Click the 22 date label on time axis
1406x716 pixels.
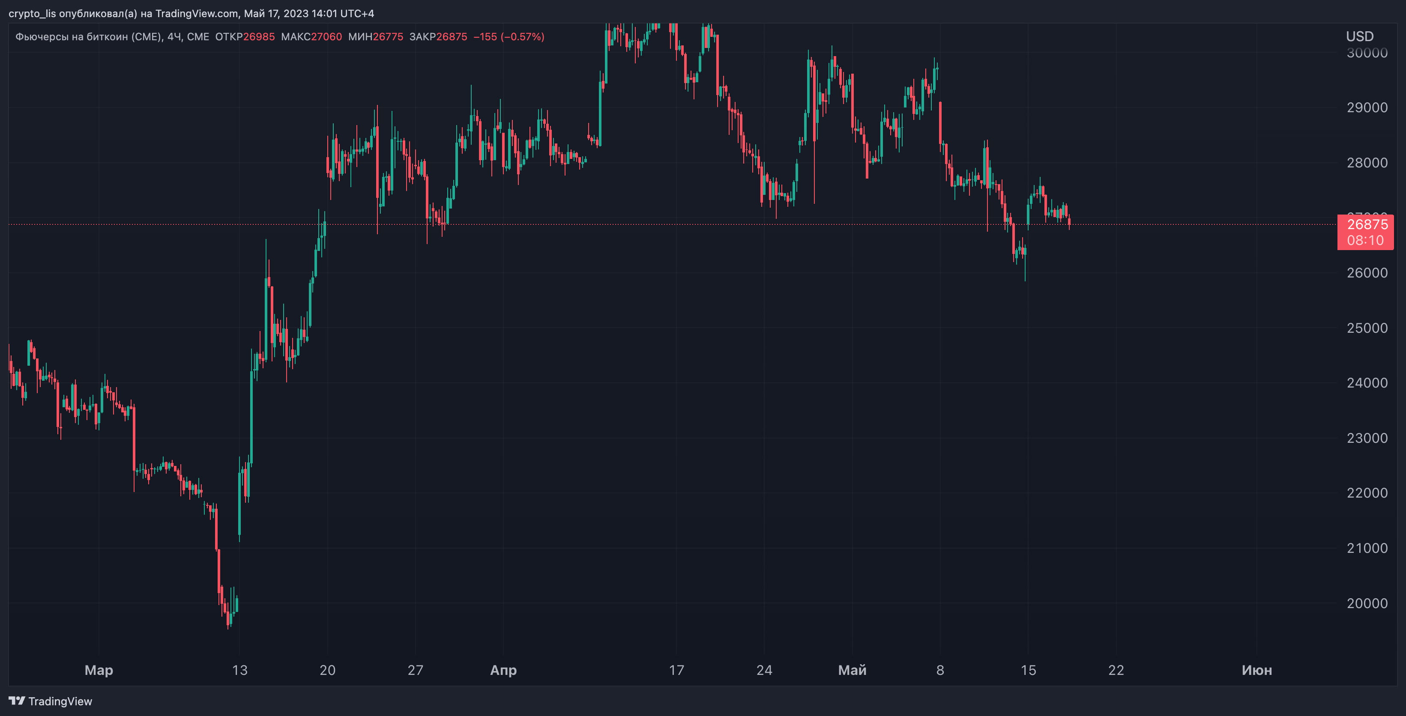(1116, 670)
